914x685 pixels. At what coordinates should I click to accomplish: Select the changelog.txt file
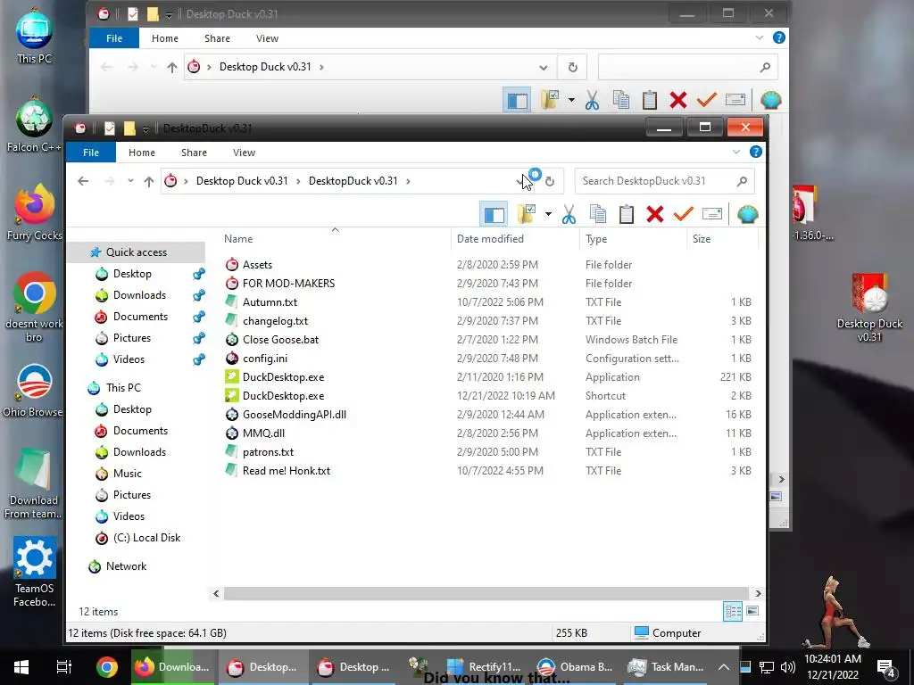(x=275, y=321)
